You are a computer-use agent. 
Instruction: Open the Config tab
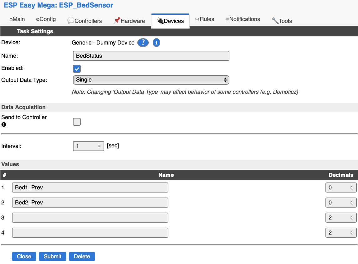click(x=46, y=19)
